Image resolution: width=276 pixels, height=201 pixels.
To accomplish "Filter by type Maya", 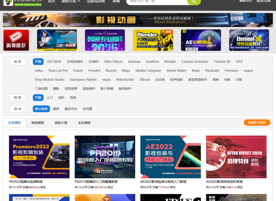I will click(x=126, y=71).
